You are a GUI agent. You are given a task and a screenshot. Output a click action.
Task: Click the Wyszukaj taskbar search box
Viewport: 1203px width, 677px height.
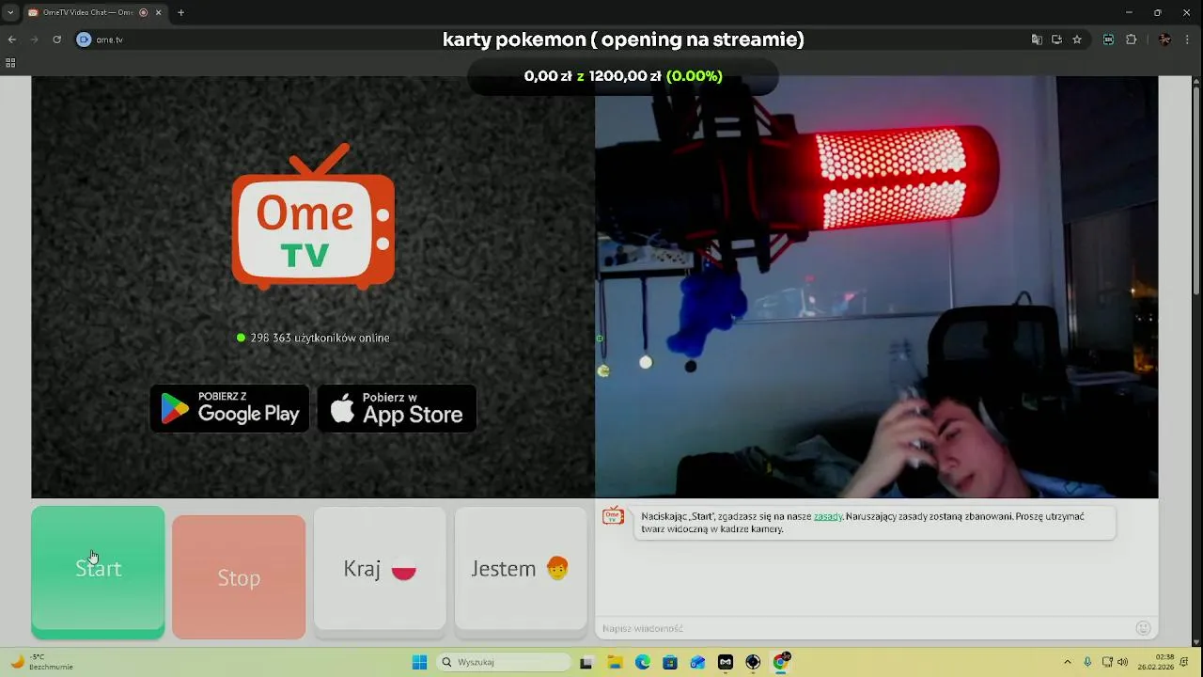[x=504, y=662]
